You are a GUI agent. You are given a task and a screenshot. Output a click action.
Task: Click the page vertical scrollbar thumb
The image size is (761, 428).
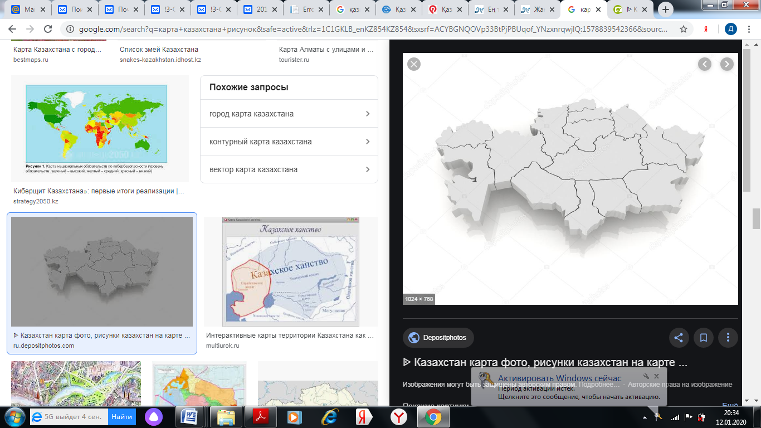(756, 218)
